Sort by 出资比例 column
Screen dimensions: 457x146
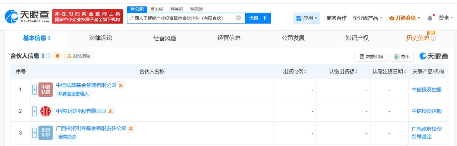tap(295, 71)
